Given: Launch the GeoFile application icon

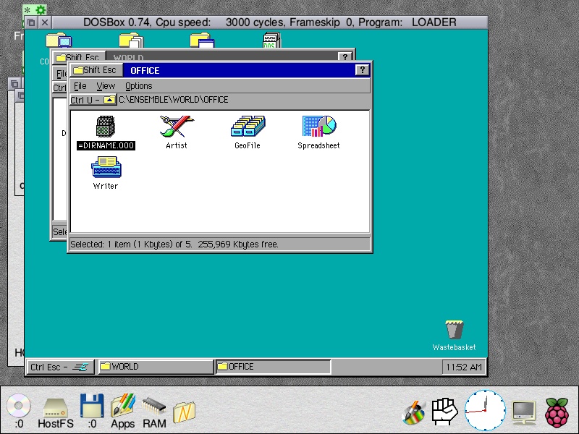Looking at the screenshot, I should (x=248, y=128).
